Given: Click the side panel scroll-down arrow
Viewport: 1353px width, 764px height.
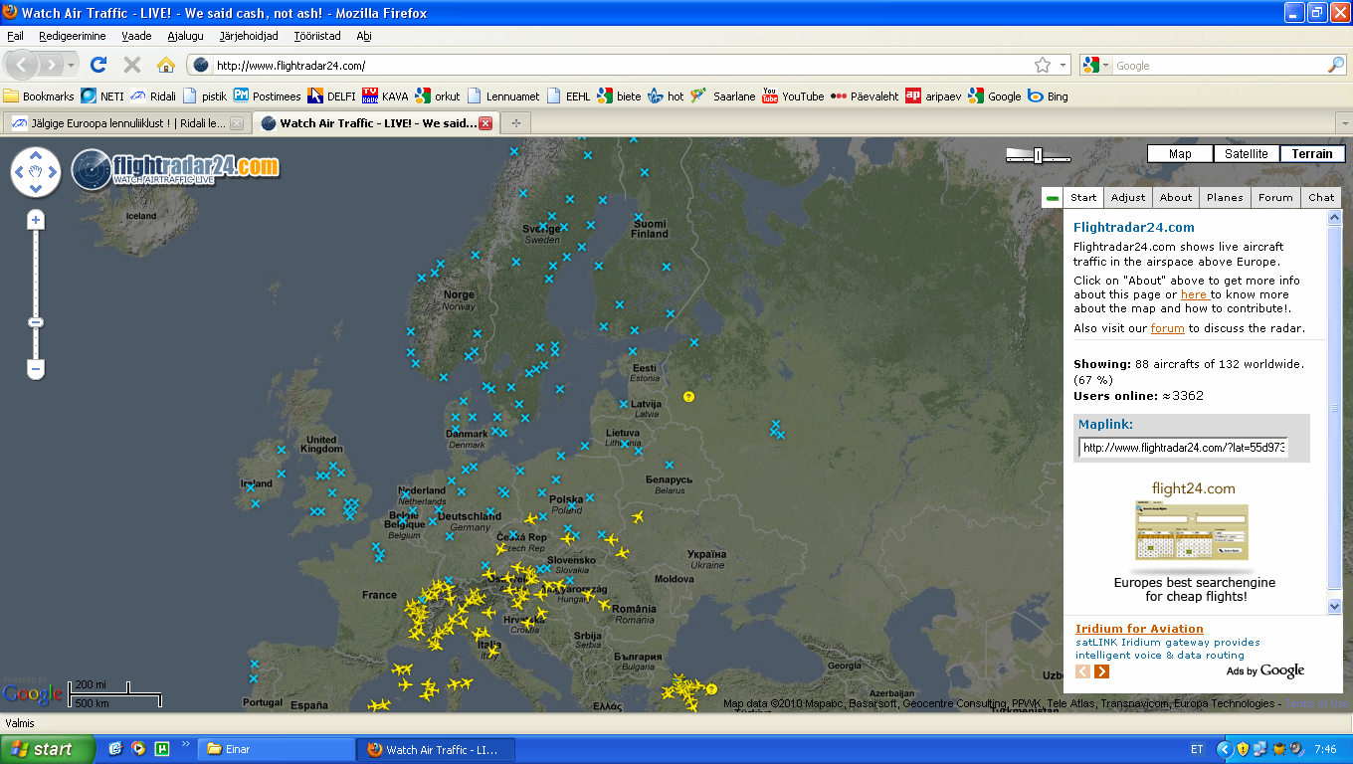Looking at the screenshot, I should (1334, 606).
